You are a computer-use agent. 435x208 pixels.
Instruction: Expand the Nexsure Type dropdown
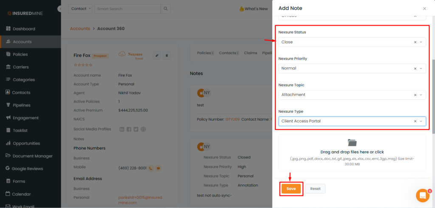421,121
